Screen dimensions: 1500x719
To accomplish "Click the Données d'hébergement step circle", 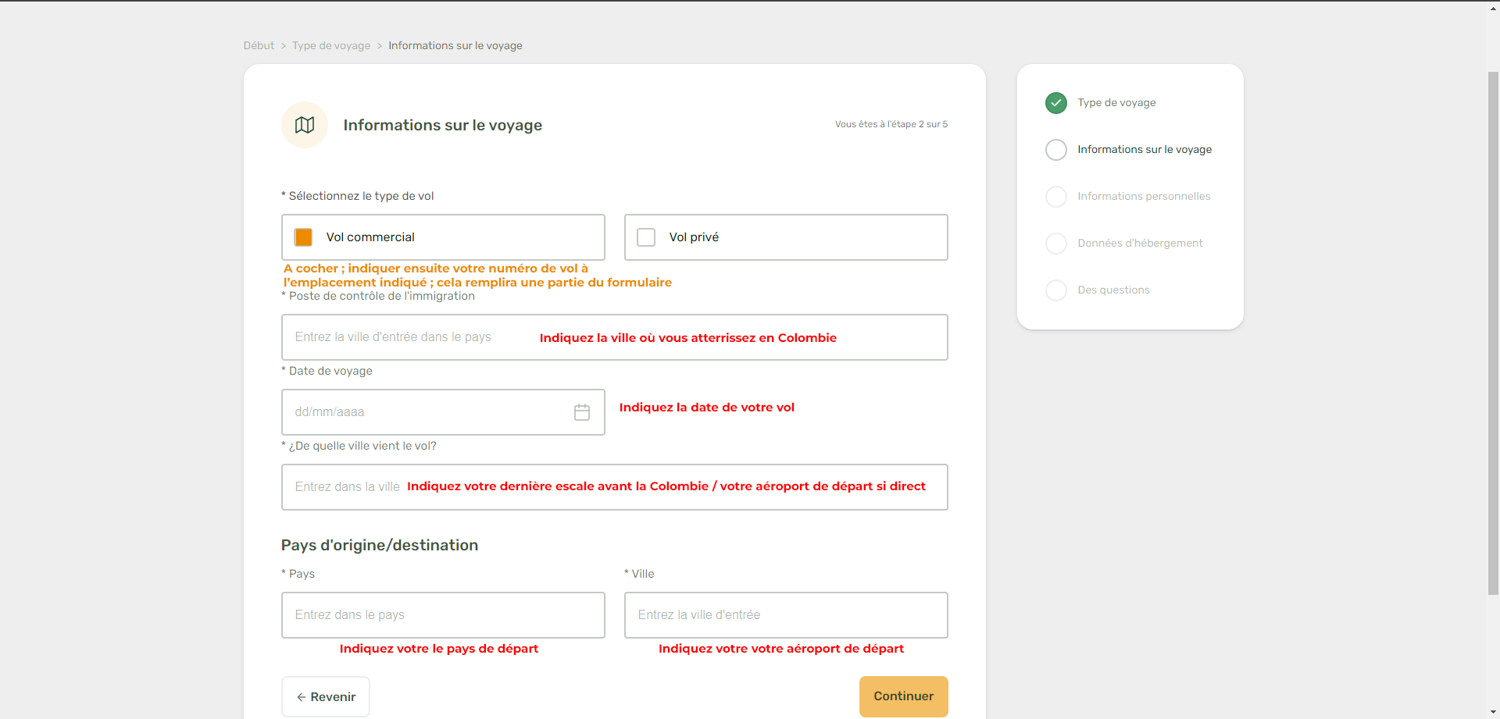I will (1056, 244).
